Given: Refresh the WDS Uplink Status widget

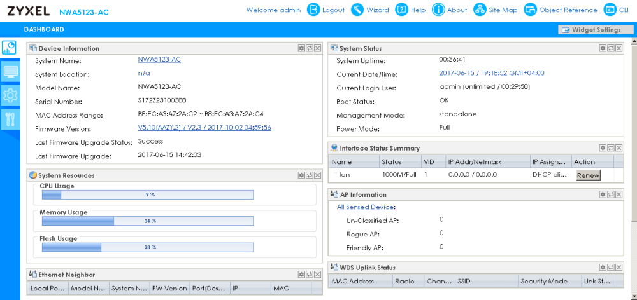Looking at the screenshot, I should [x=611, y=267].
